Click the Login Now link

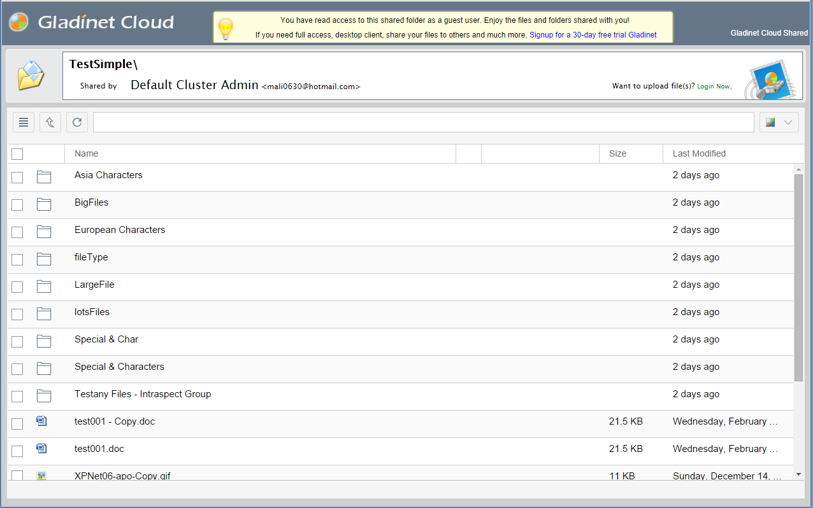pos(714,86)
